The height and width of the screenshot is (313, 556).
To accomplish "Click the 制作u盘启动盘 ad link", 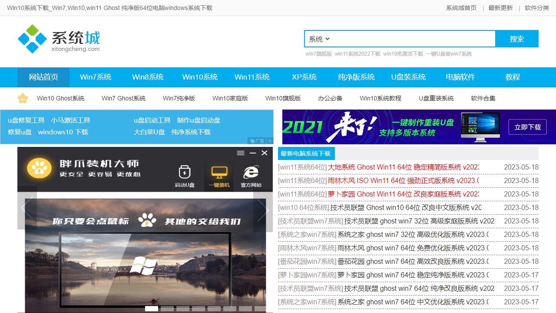I will click(199, 120).
